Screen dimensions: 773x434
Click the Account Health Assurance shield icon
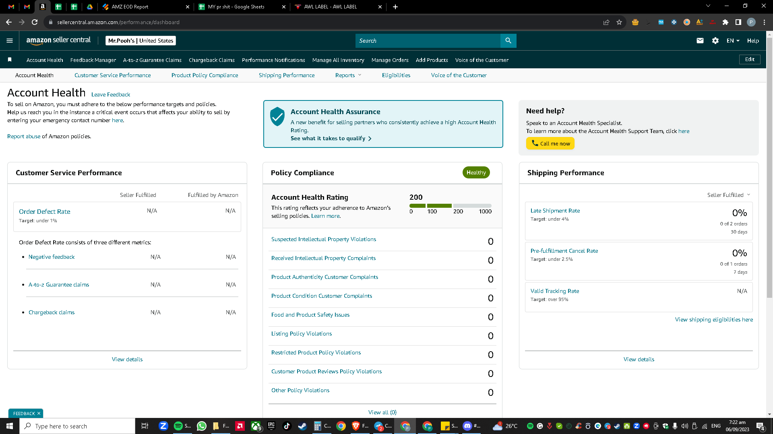tap(277, 117)
